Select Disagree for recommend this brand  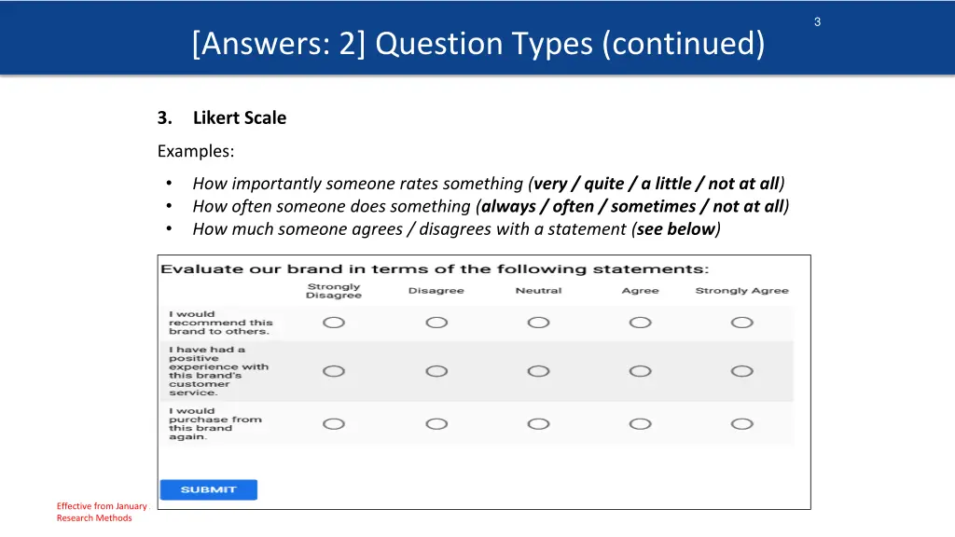436,323
